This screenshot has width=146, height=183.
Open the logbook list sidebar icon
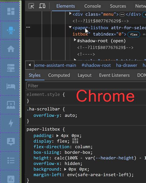pos(11,161)
